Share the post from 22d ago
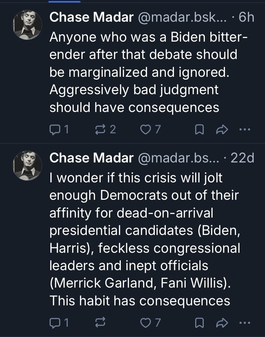 [x=221, y=323]
